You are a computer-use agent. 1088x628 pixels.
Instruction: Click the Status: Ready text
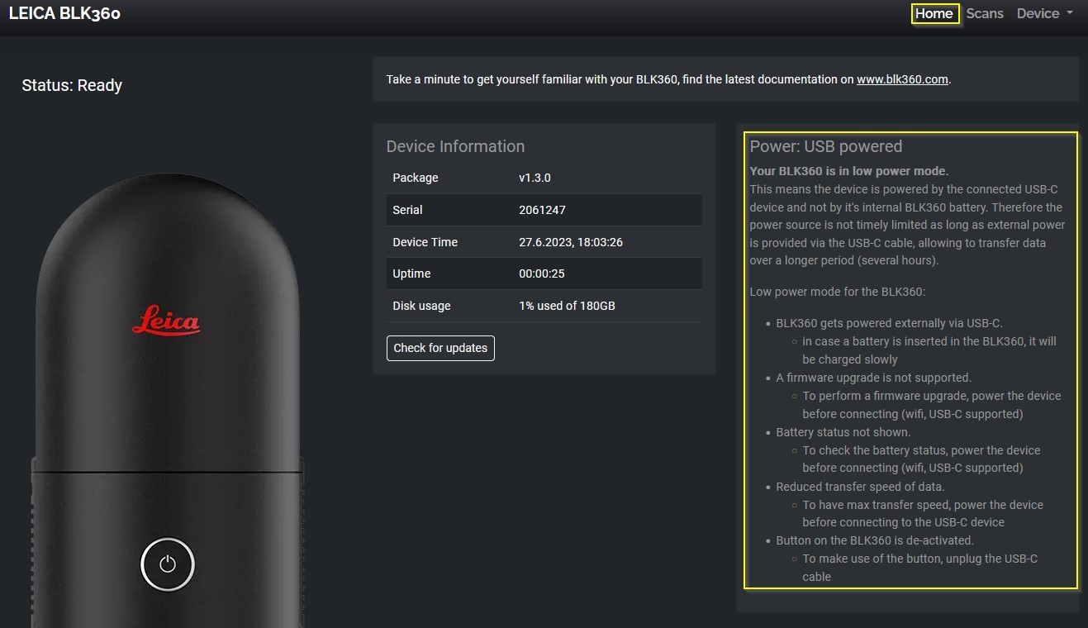coord(72,85)
